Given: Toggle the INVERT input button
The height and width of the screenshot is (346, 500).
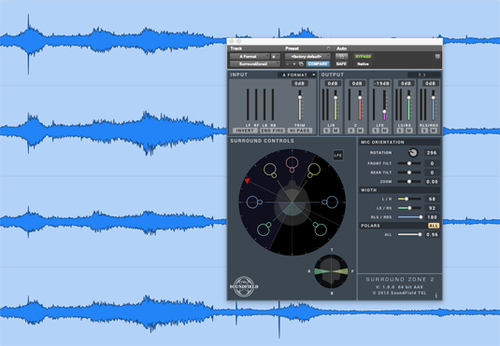Looking at the screenshot, I should tap(245, 131).
